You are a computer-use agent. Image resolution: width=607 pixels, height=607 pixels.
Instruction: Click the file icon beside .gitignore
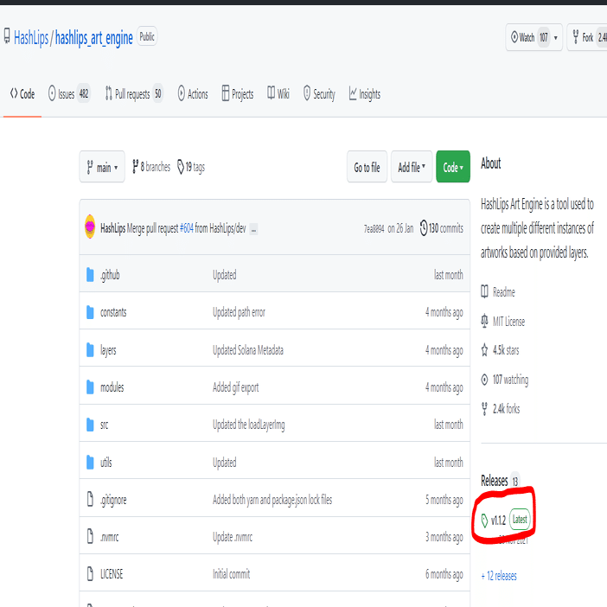[90, 499]
